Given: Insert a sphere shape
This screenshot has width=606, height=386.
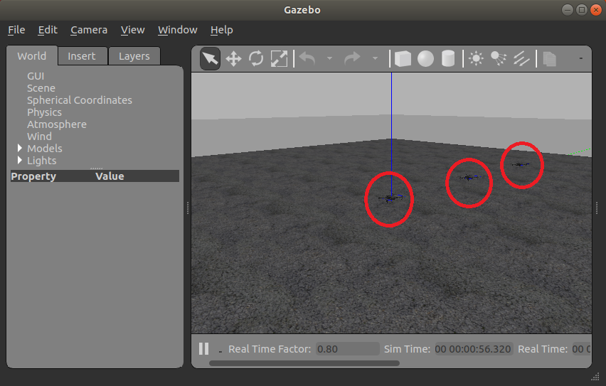Looking at the screenshot, I should pyautogui.click(x=425, y=59).
